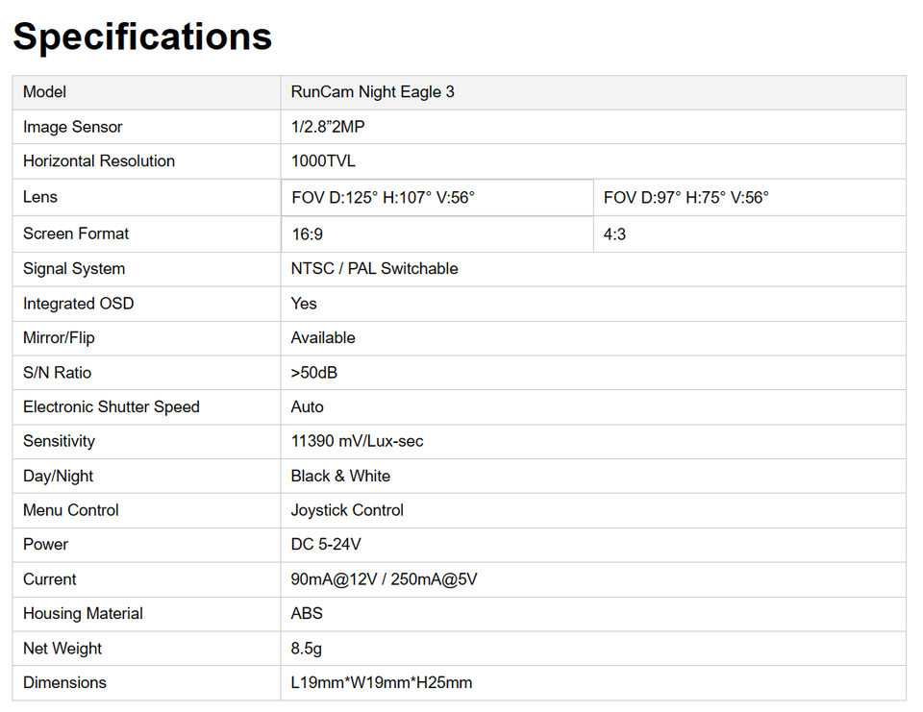Screen dimensions: 923x712
Task: Click the RunCam Night Eagle 3 model value
Action: pyautogui.click(x=373, y=92)
